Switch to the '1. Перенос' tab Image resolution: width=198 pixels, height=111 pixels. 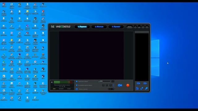tap(82, 27)
